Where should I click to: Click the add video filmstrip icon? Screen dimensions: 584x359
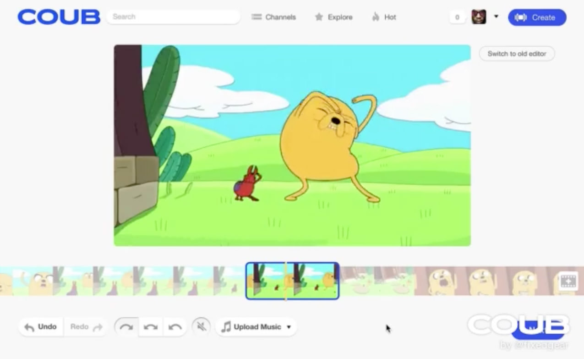(x=568, y=281)
